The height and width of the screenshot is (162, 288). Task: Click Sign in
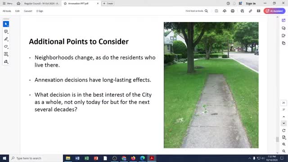251,4
